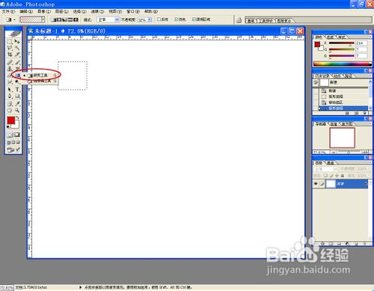Choose the Reflected Gradient style icon
374x291 pixels.
click(70, 19)
